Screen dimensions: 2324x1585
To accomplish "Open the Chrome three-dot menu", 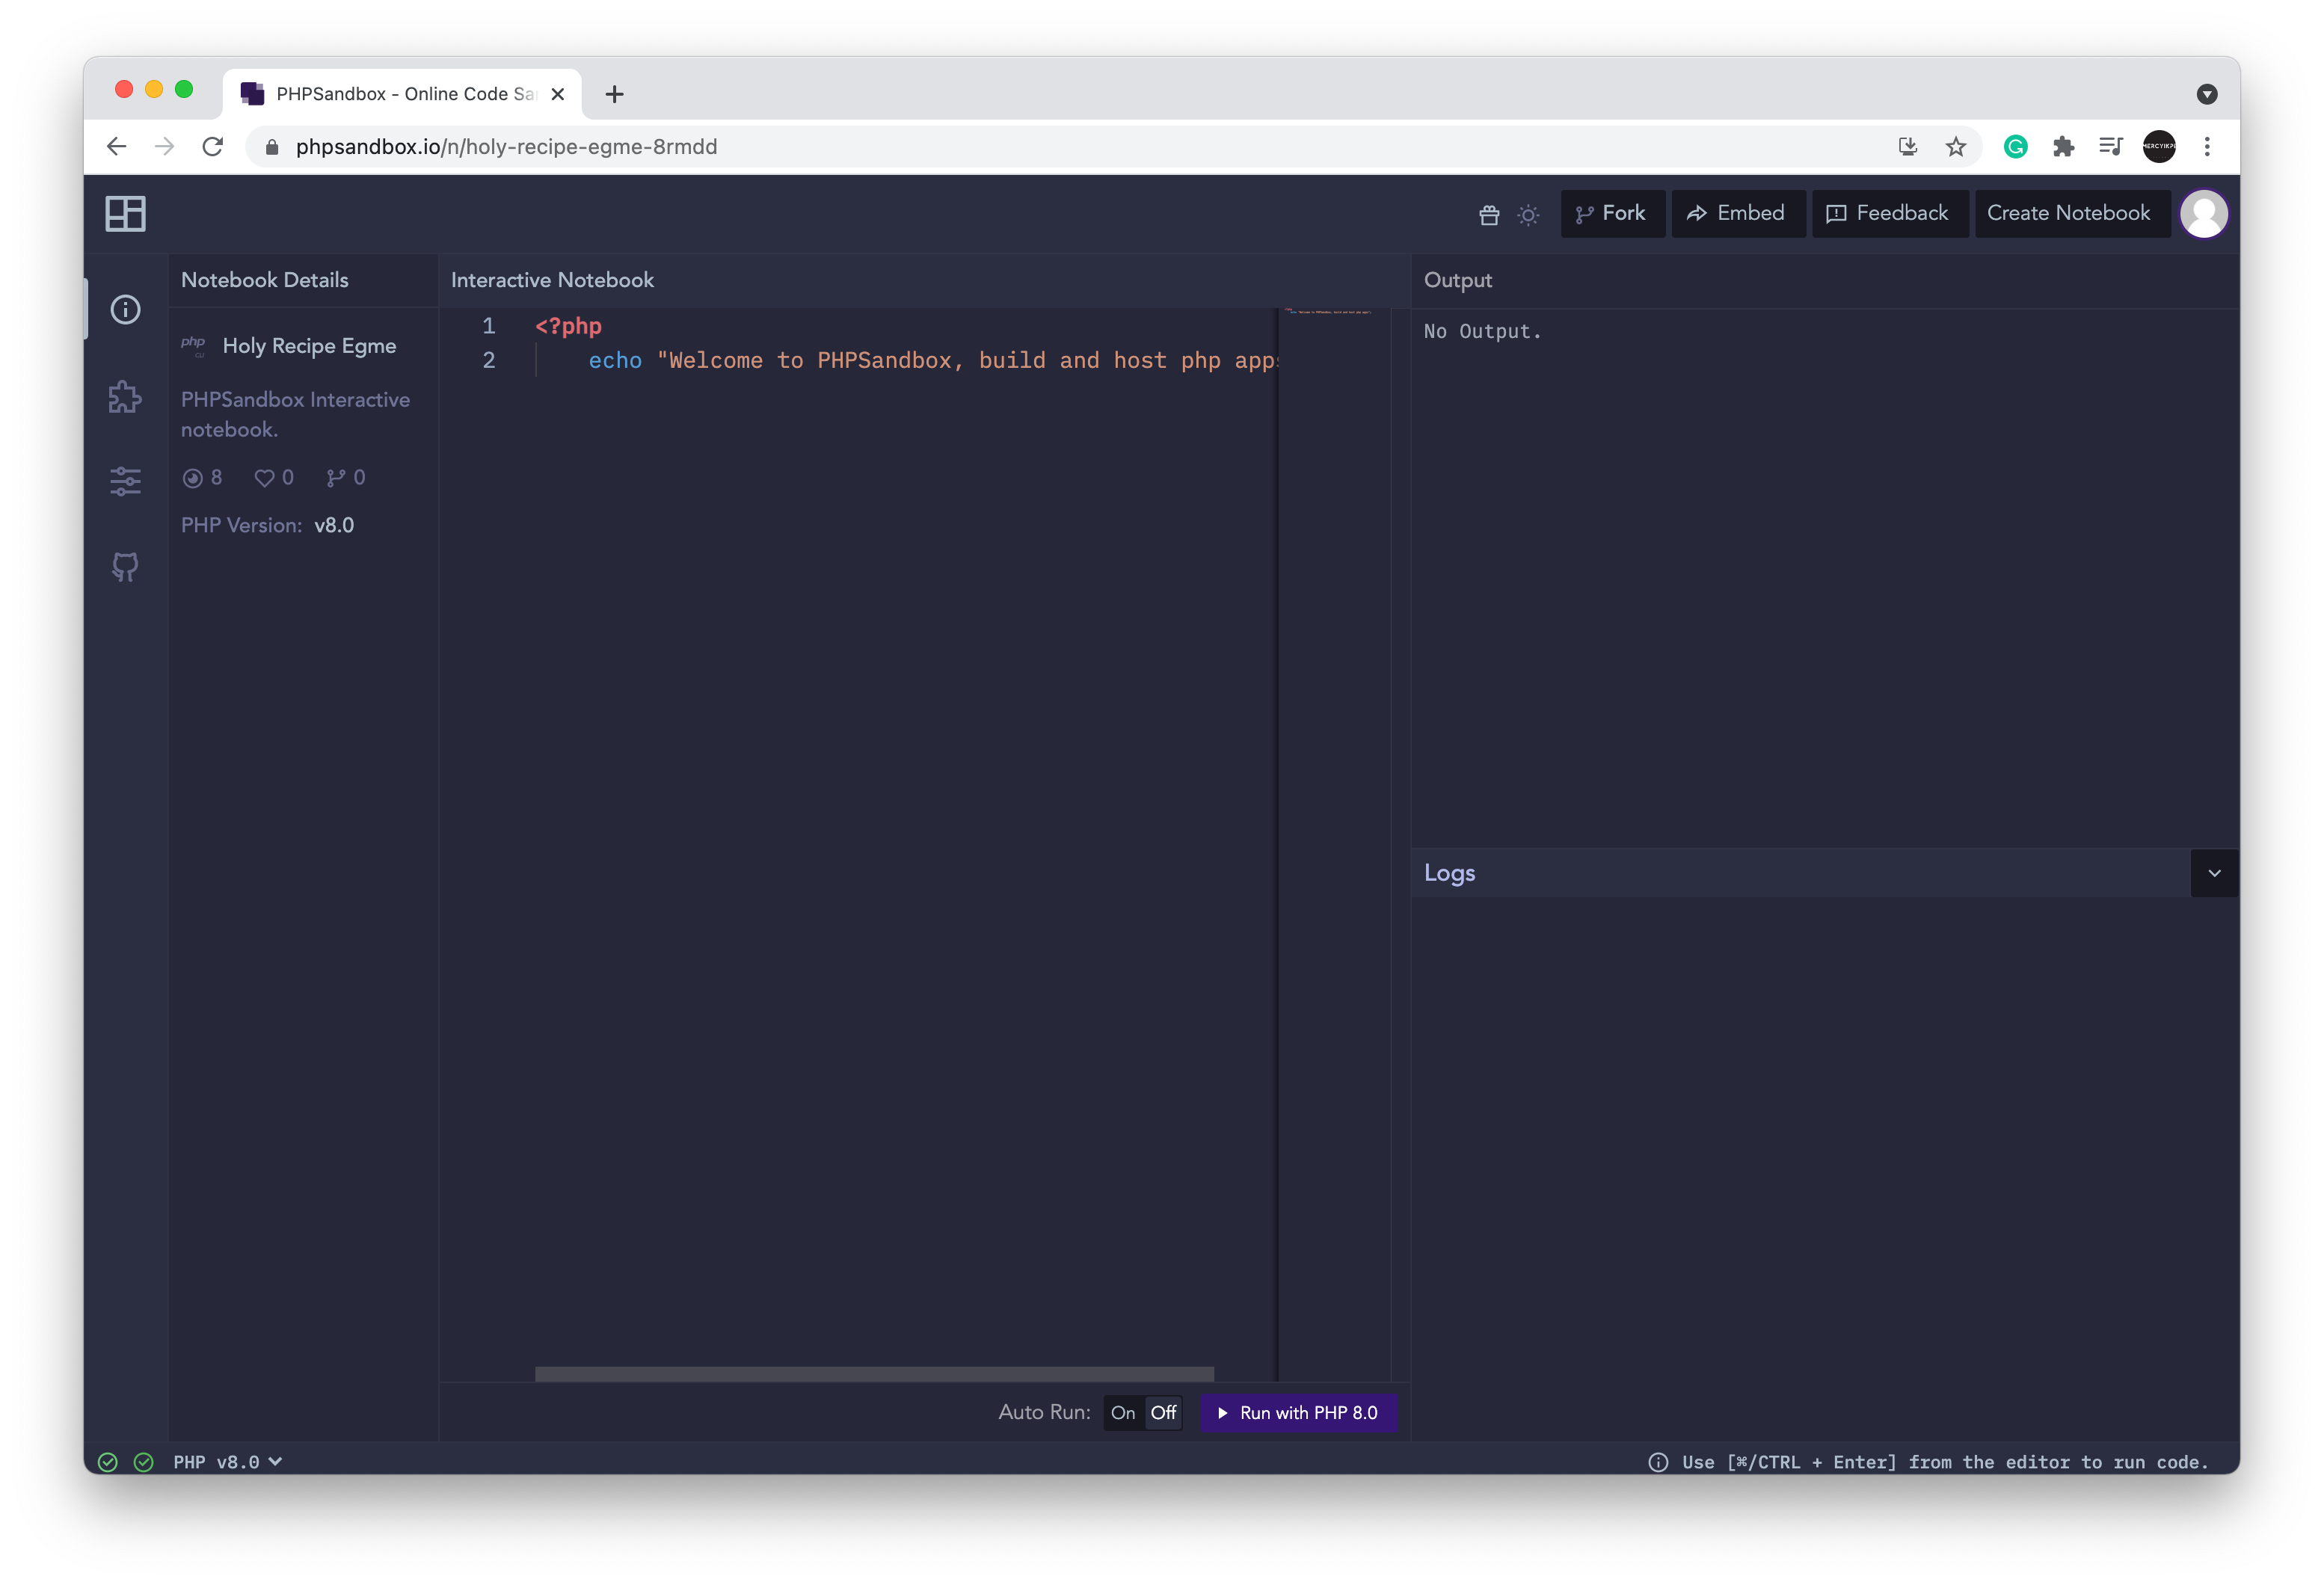I will 2207,147.
